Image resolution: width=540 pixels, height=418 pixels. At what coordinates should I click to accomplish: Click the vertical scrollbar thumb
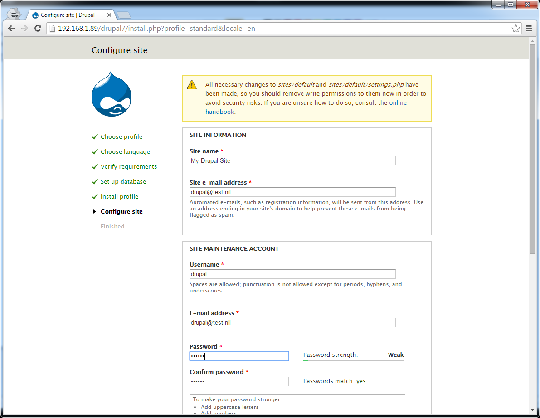click(x=532, y=149)
